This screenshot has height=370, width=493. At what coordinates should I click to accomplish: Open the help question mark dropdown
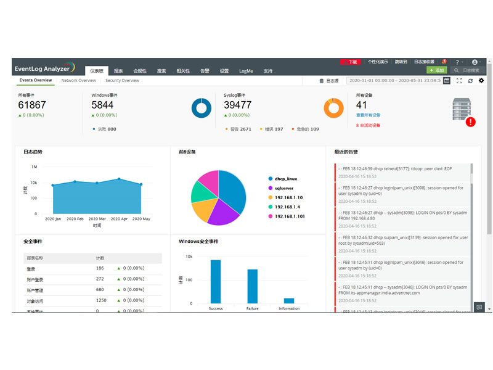point(458,62)
